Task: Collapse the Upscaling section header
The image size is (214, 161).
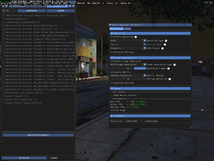Action: 150,33
